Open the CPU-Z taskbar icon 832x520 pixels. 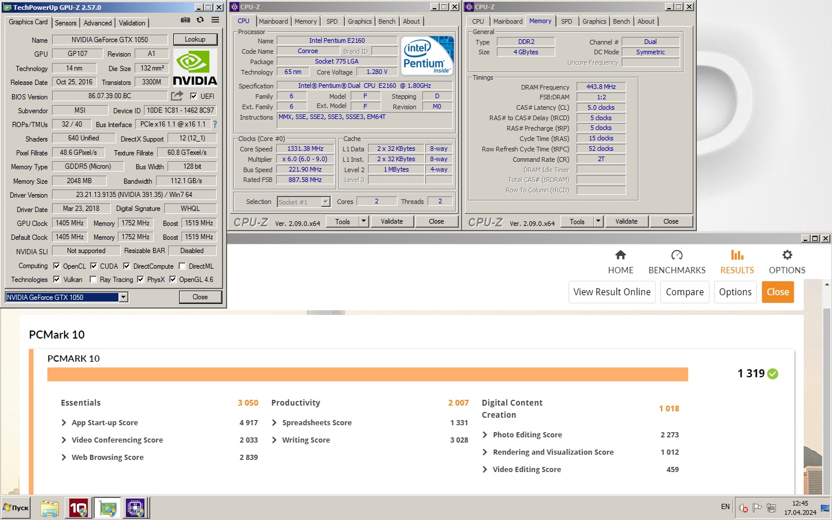[x=135, y=508]
